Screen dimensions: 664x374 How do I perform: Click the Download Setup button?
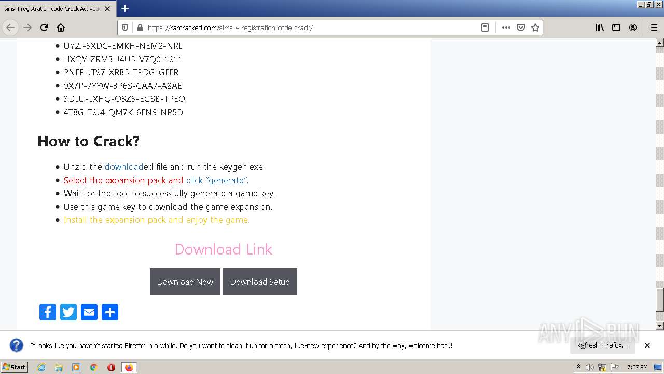click(x=260, y=282)
